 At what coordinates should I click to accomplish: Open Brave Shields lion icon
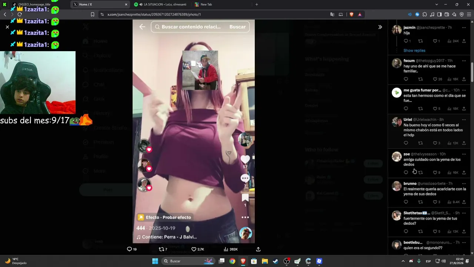pos(351,14)
